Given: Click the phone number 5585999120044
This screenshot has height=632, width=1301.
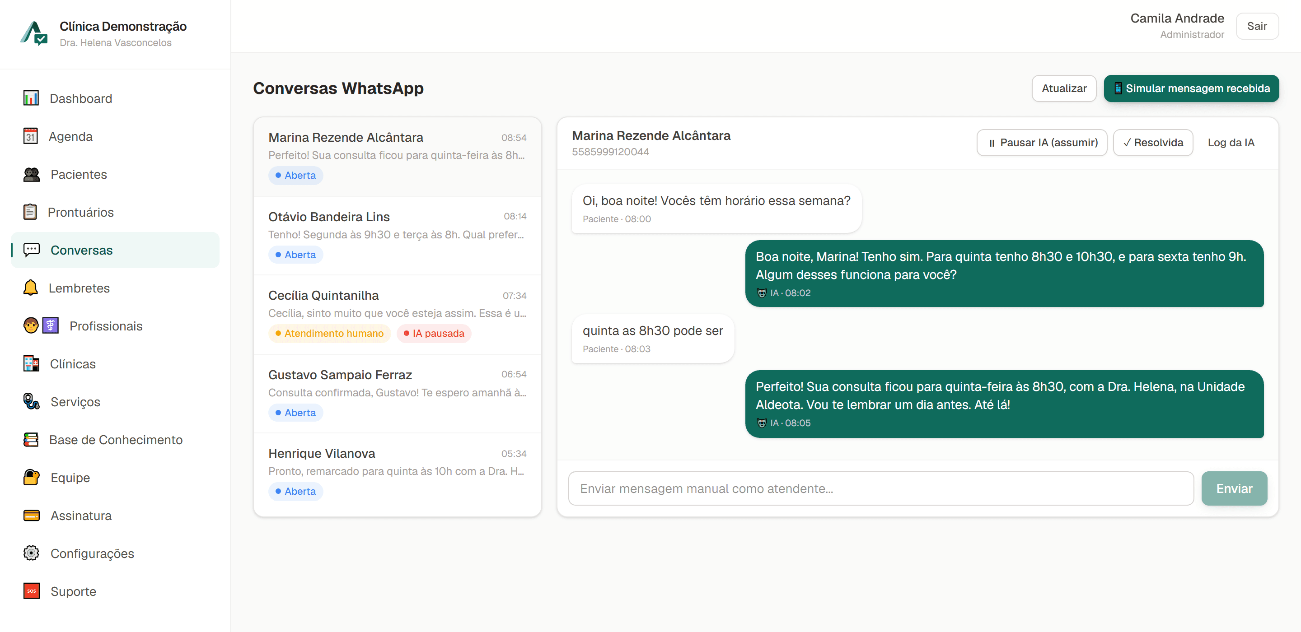Looking at the screenshot, I should pyautogui.click(x=610, y=151).
